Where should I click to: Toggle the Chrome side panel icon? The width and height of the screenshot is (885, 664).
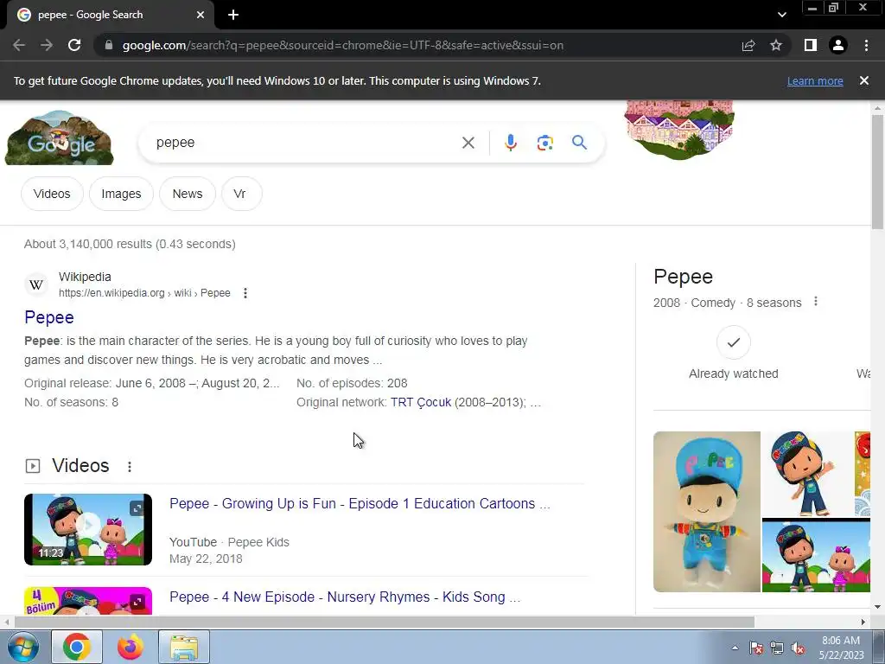[811, 45]
